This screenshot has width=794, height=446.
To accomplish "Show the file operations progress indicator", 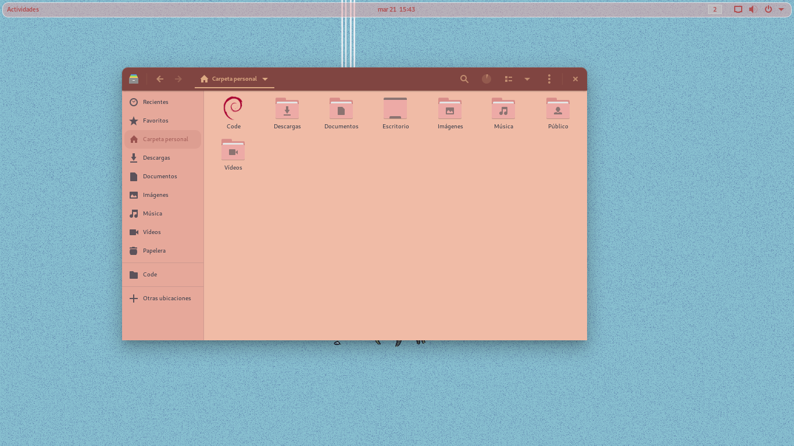I will (x=487, y=79).
